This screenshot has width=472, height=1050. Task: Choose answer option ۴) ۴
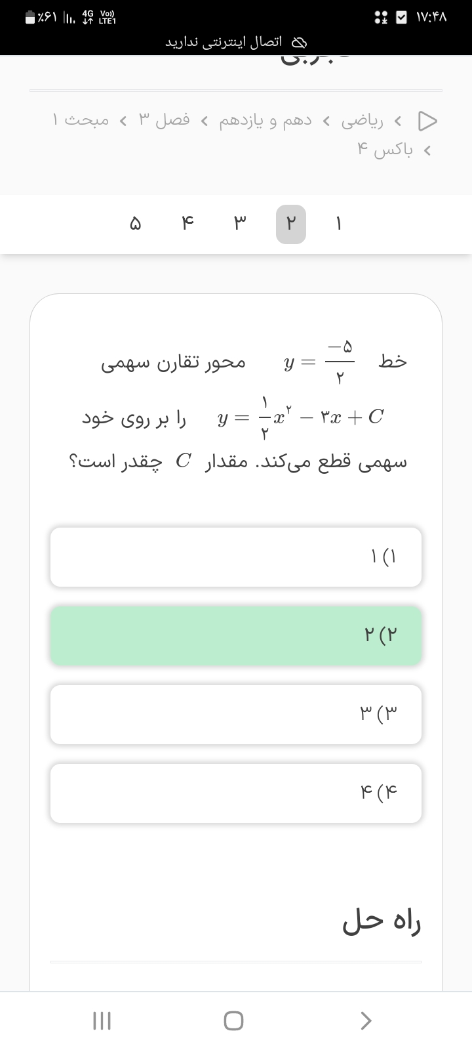pyautogui.click(x=236, y=793)
